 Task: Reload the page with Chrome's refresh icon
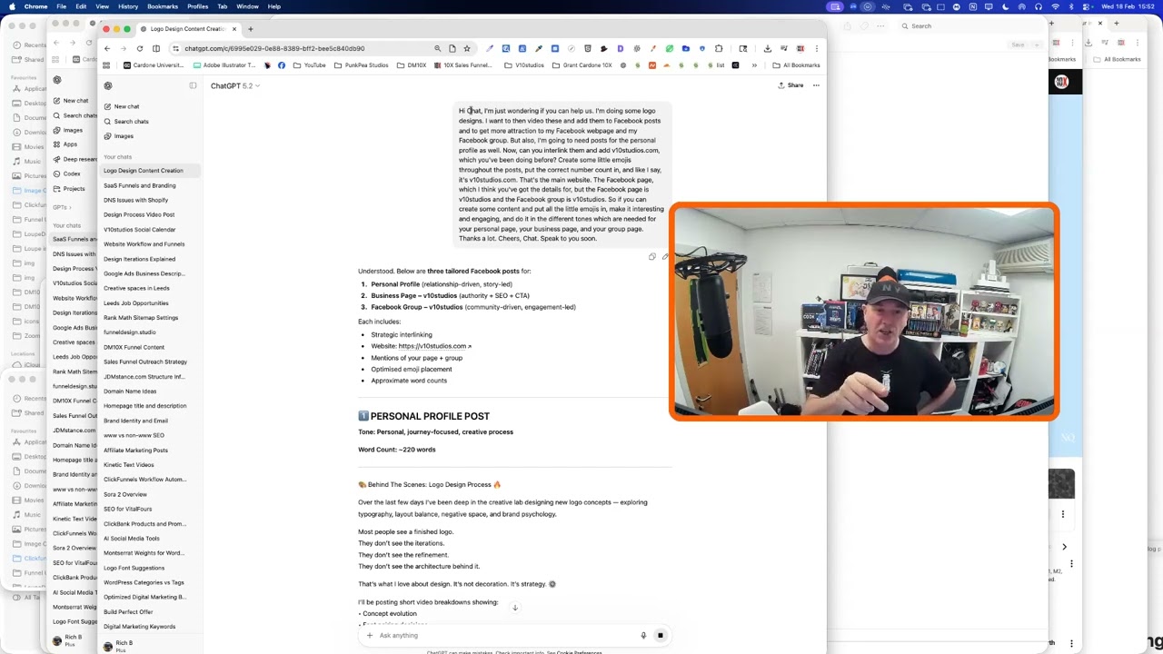coord(140,48)
